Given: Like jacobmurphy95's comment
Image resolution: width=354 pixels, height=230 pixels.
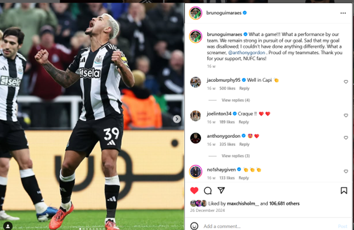Looking at the screenshot, I should 346,82.
